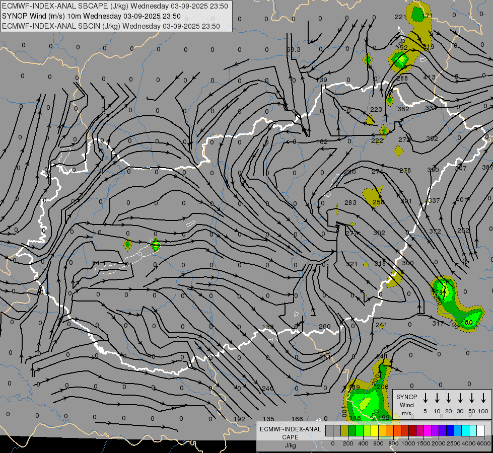
Task: Click the map value '246'
Action: coord(268,388)
